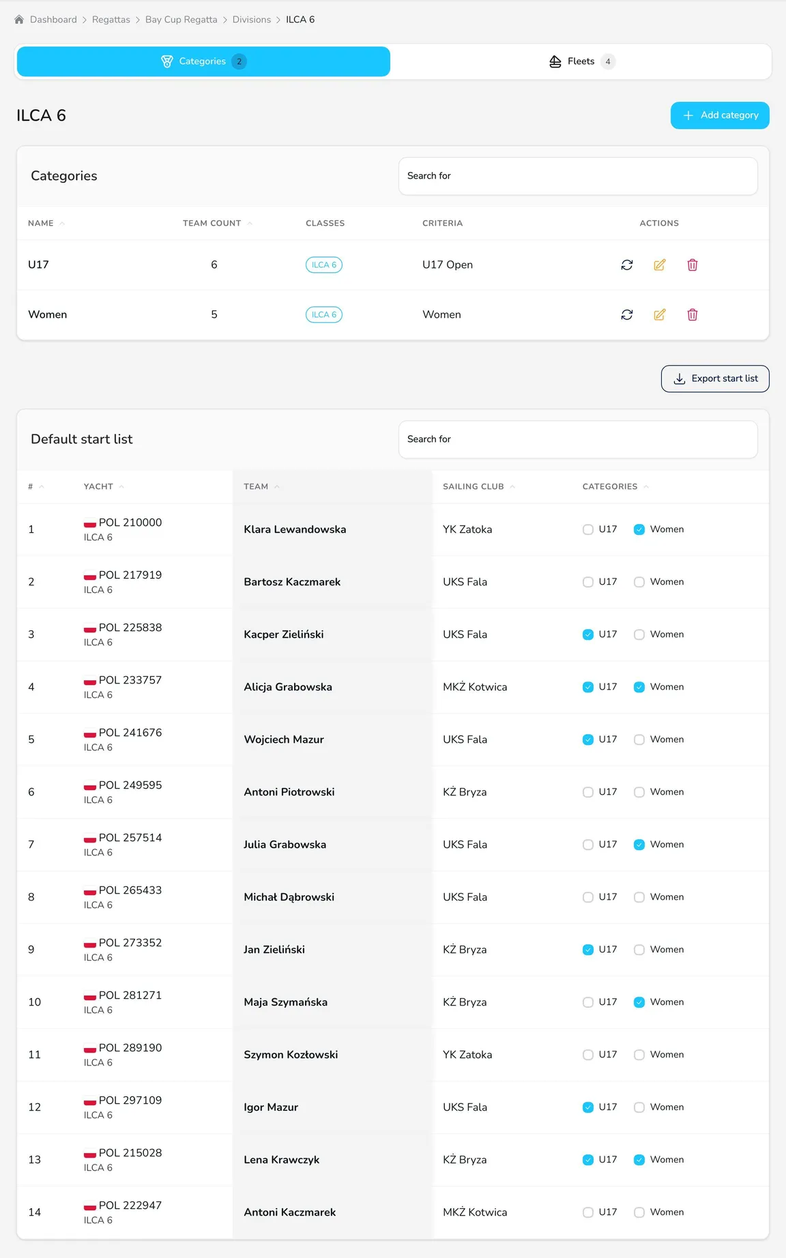Switch to the Categories tab
Image resolution: width=786 pixels, height=1258 pixels.
click(203, 61)
